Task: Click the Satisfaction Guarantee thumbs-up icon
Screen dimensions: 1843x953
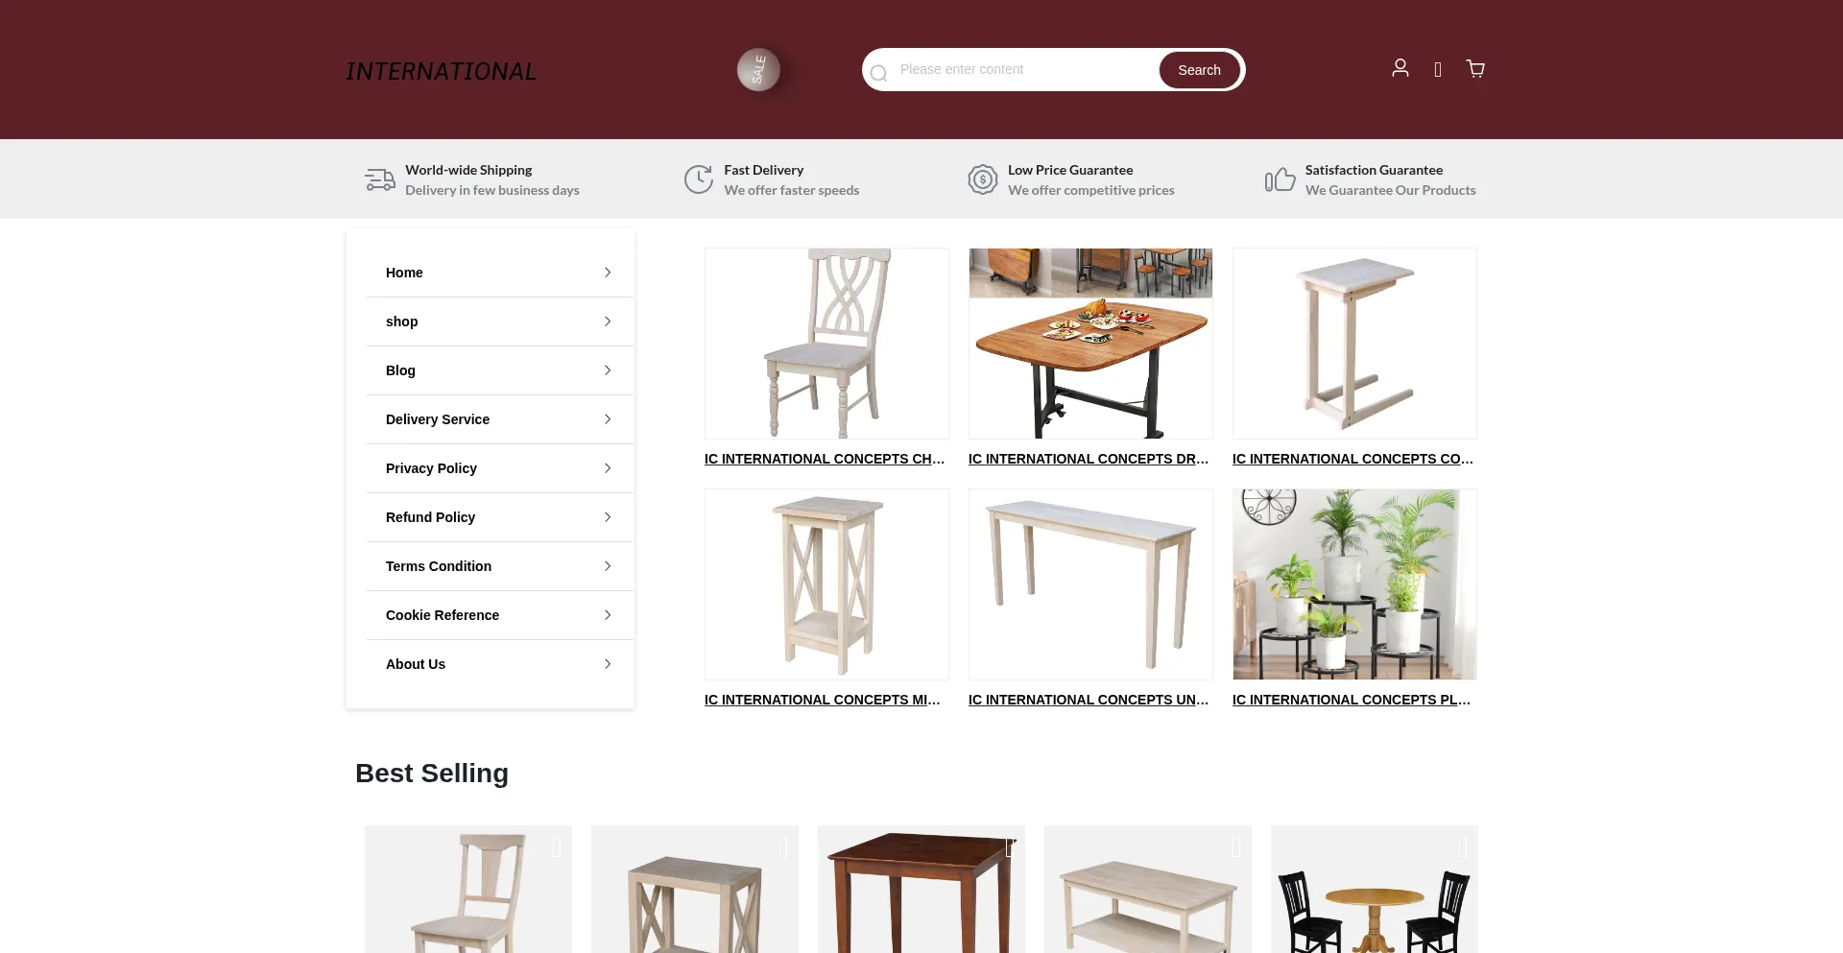Action: (x=1281, y=179)
